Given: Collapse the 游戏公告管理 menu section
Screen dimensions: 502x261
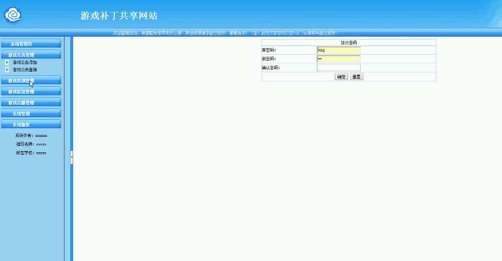Looking at the screenshot, I should [31, 55].
